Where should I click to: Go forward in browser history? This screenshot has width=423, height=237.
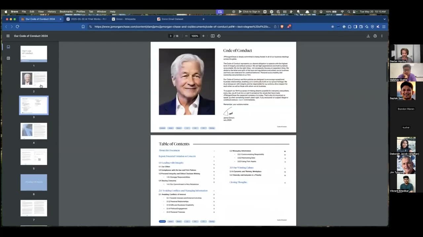coord(12,27)
